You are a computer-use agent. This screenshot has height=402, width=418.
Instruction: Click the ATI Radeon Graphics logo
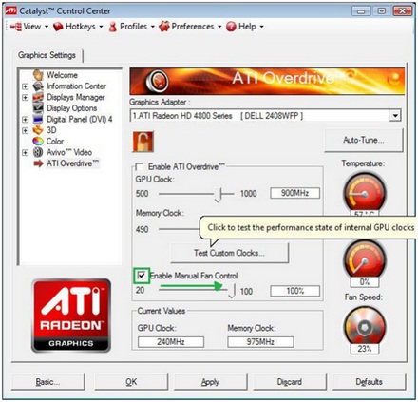pyautogui.click(x=71, y=316)
